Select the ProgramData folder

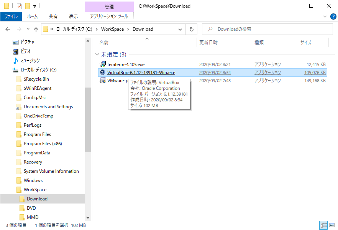pos(37,153)
